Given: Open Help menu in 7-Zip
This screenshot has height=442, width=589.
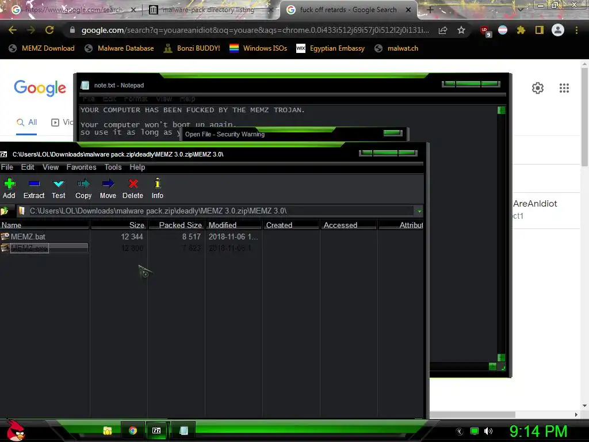Looking at the screenshot, I should (137, 167).
